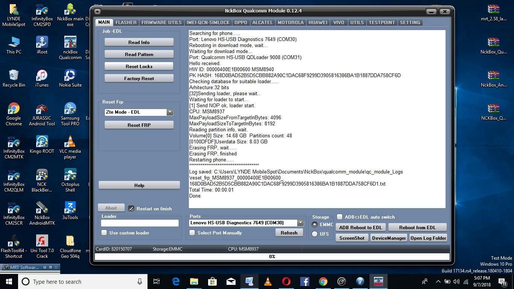This screenshot has width=514, height=289.
Task: Switch to OPPO tab
Action: (x=241, y=23)
